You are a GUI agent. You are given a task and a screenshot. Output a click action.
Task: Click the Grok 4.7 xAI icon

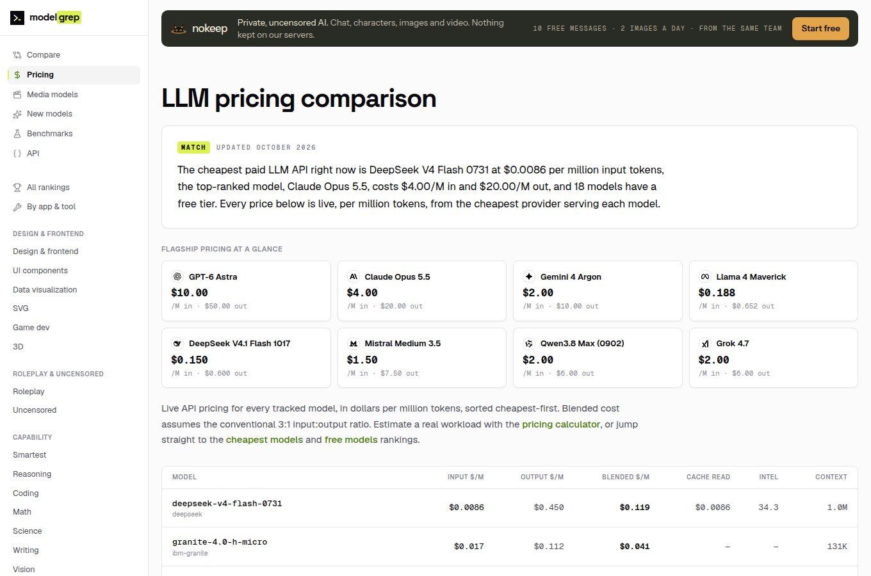(x=705, y=344)
